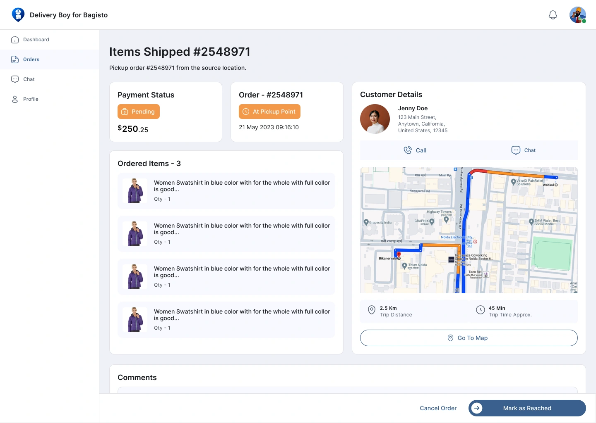596x423 pixels.
Task: Click Mark as Reached button
Action: (527, 408)
